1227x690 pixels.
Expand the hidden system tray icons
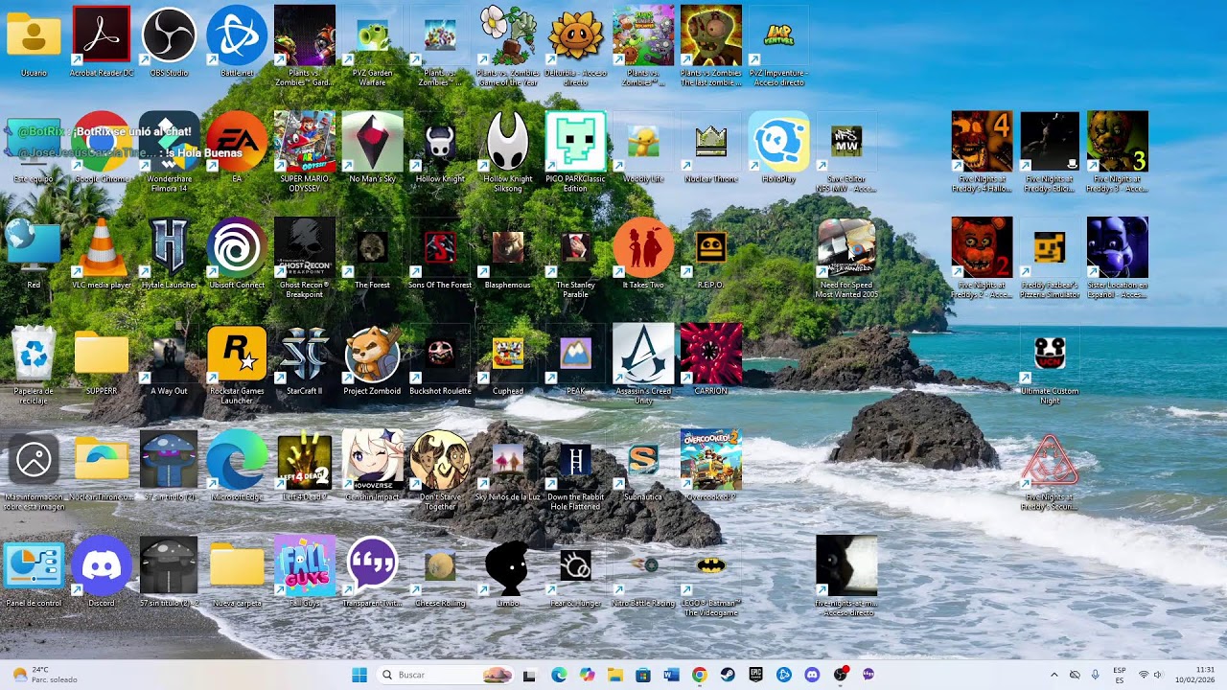[x=1053, y=675]
